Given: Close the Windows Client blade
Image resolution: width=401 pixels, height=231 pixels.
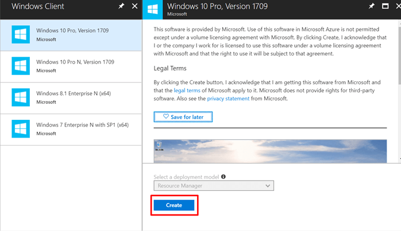Looking at the screenshot, I should click(134, 6).
